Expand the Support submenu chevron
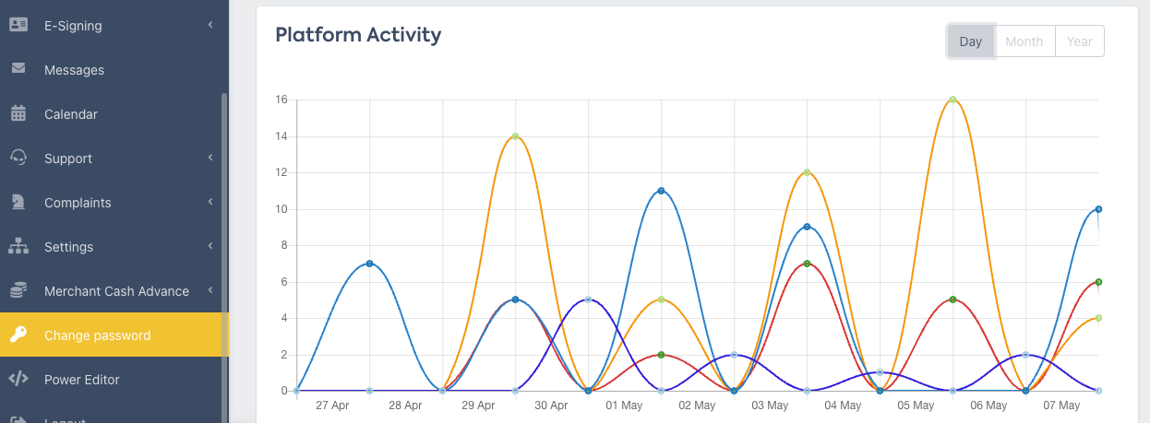The height and width of the screenshot is (423, 1150). pos(210,158)
